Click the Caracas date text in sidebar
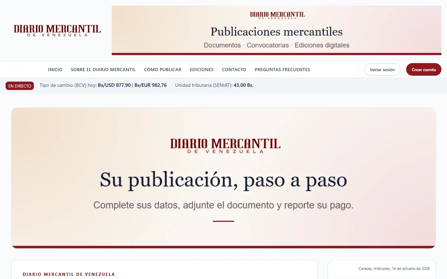The height and width of the screenshot is (279, 447). [x=394, y=269]
